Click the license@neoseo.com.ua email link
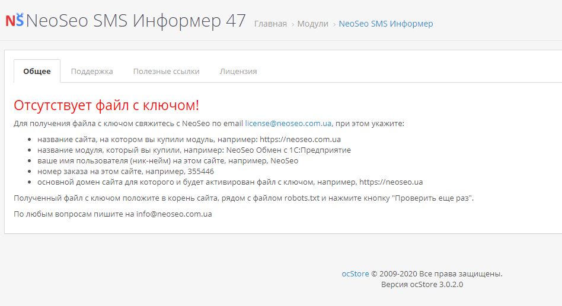Image resolution: width=562 pixels, height=306 pixels. (288, 124)
